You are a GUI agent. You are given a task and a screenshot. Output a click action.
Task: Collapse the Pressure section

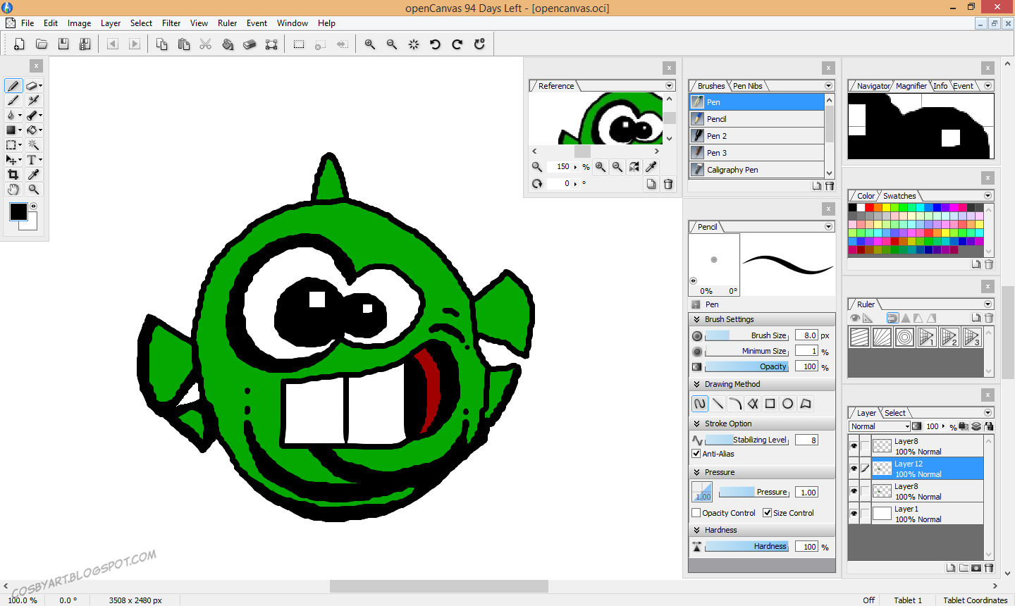click(x=697, y=472)
